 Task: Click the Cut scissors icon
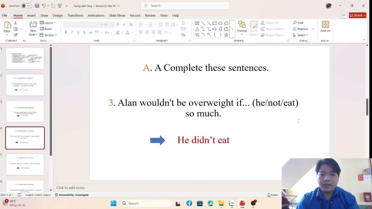click(15, 23)
